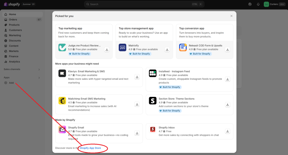Expand the Apps section chevron
The height and width of the screenshot is (155, 288).
point(39,78)
